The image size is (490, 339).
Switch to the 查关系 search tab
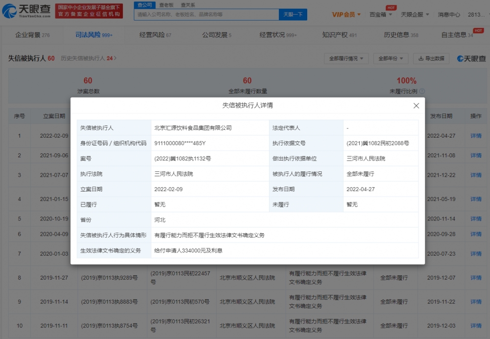[188, 5]
